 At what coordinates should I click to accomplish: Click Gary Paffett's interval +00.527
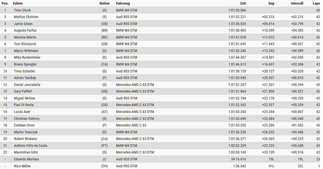tap(297, 91)
